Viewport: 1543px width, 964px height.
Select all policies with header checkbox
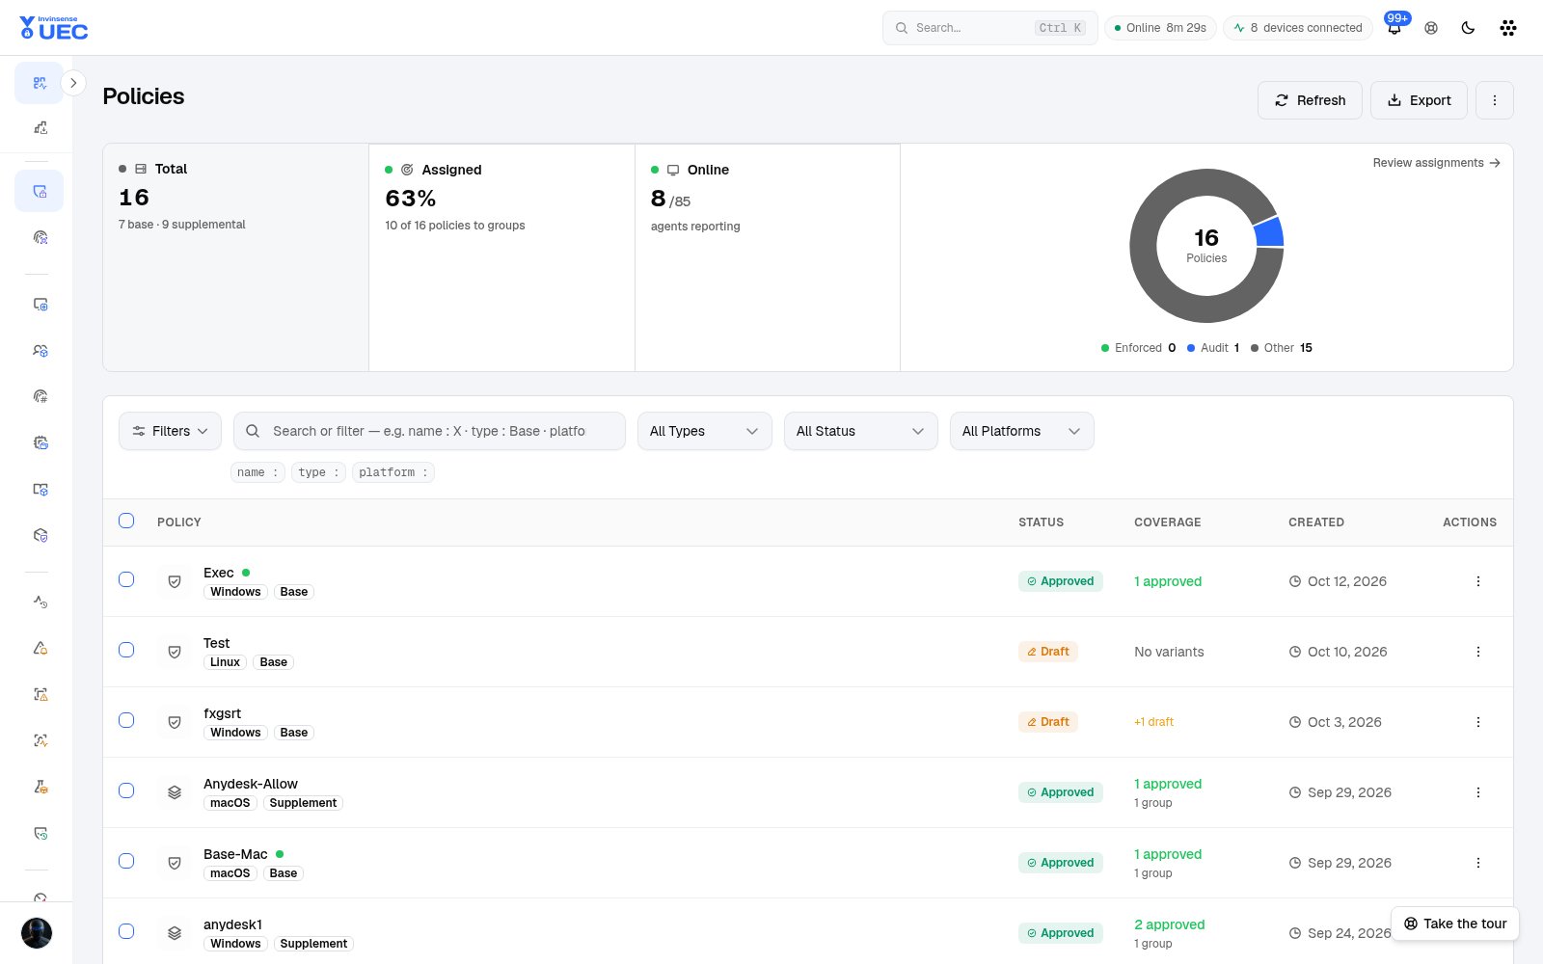point(126,521)
